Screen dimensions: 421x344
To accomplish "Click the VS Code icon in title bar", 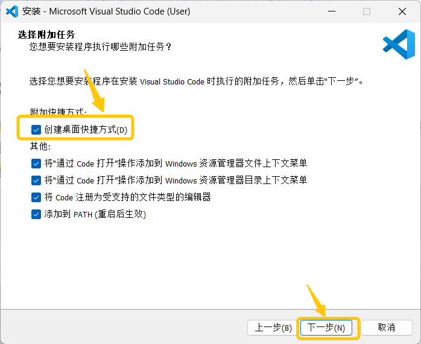I will click(11, 11).
